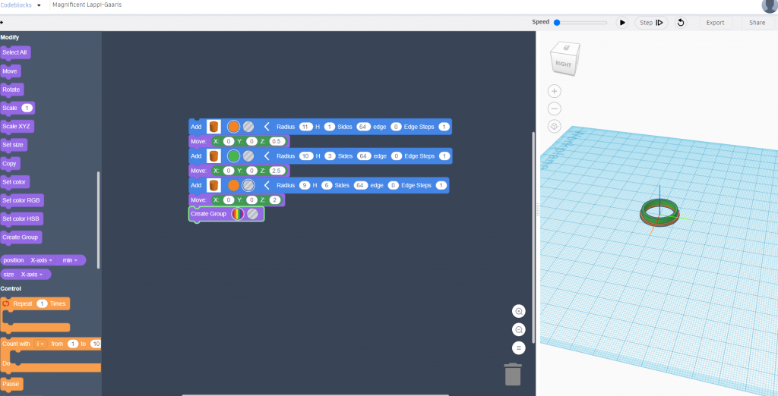Viewport: 778px width, 396px height.
Task: Click the Speed slider handle
Action: click(x=557, y=23)
